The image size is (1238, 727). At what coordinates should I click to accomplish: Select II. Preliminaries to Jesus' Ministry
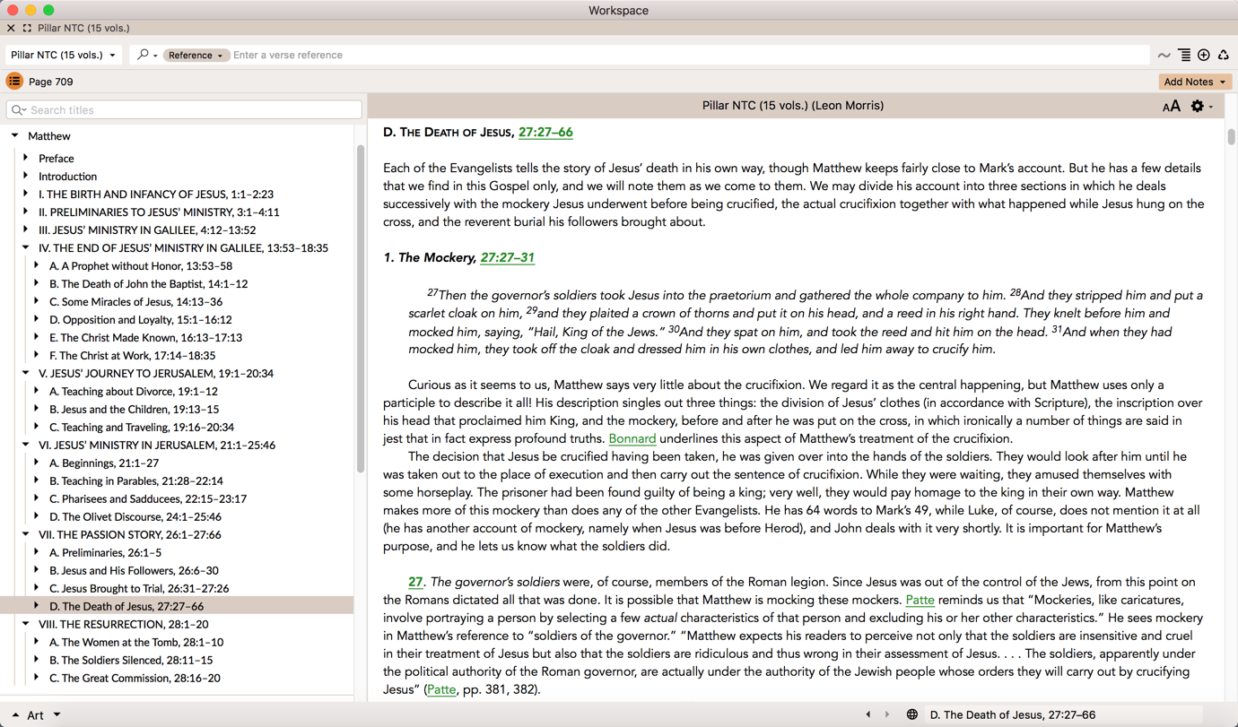pyautogui.click(x=159, y=212)
